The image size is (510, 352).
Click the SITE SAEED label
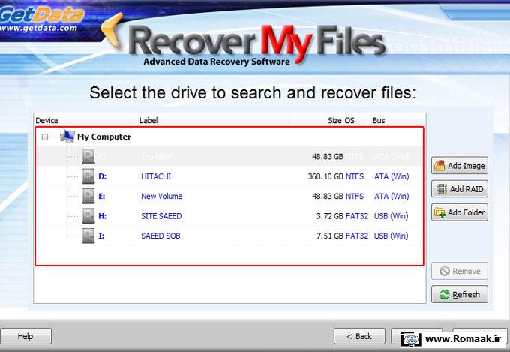pos(161,216)
